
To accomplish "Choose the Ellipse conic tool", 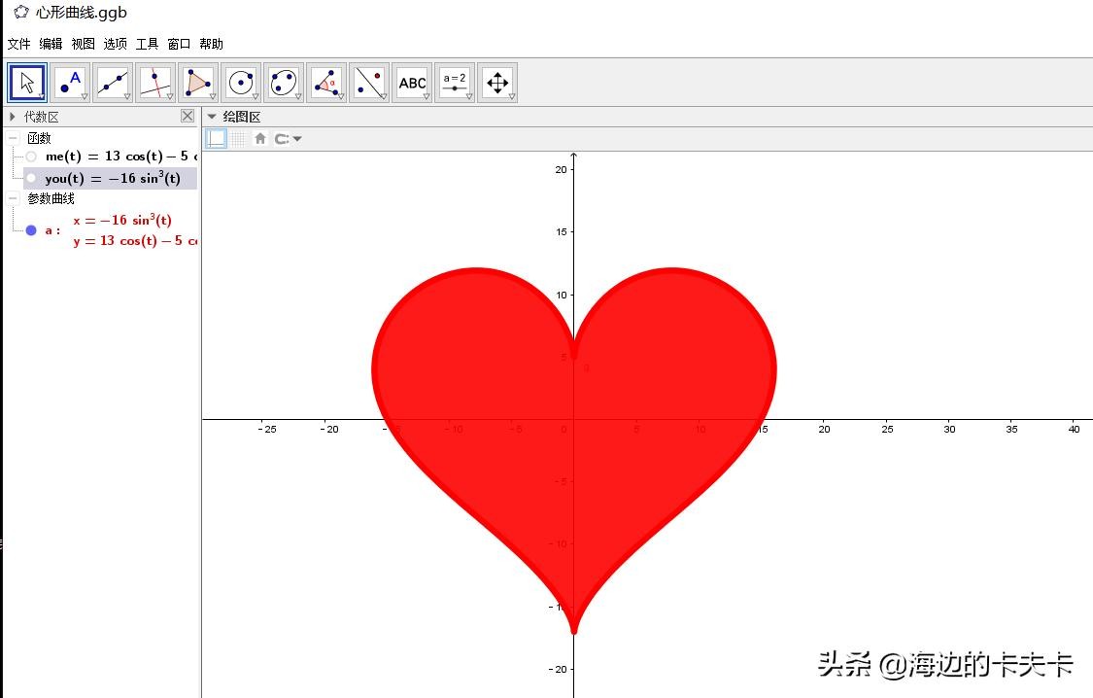I will coord(284,83).
